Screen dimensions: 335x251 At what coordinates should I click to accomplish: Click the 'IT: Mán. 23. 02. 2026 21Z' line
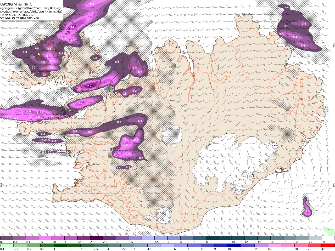pos(17,15)
